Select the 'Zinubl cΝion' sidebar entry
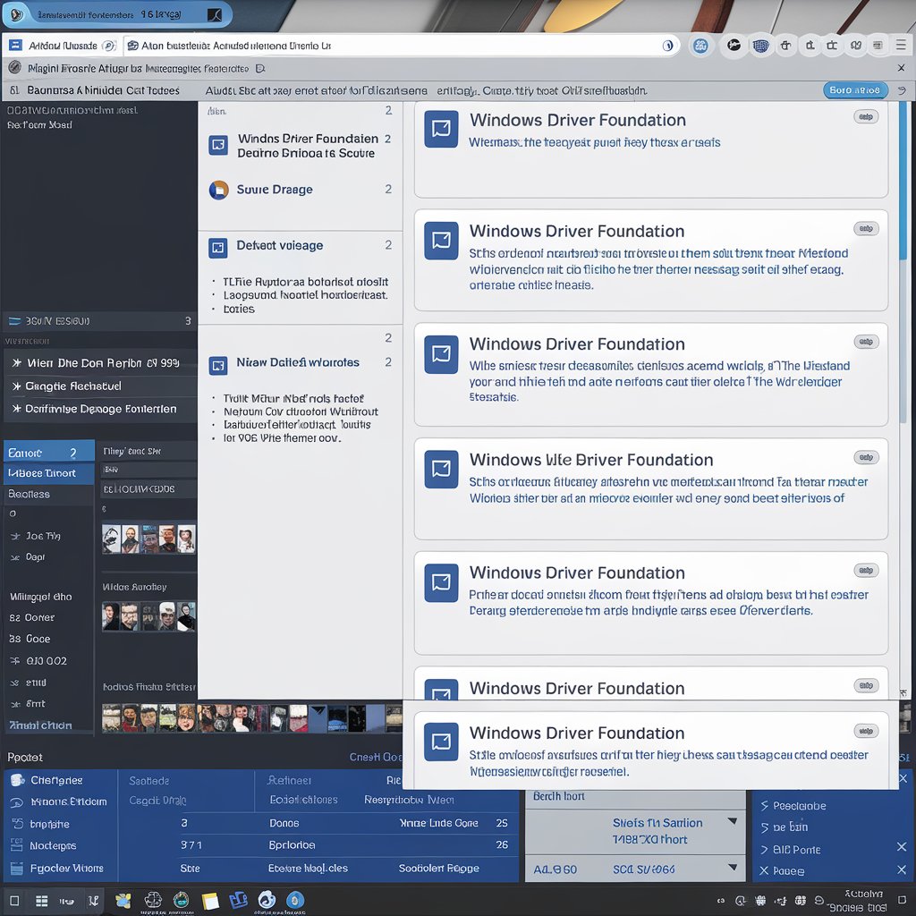This screenshot has height=916, width=916. click(41, 725)
